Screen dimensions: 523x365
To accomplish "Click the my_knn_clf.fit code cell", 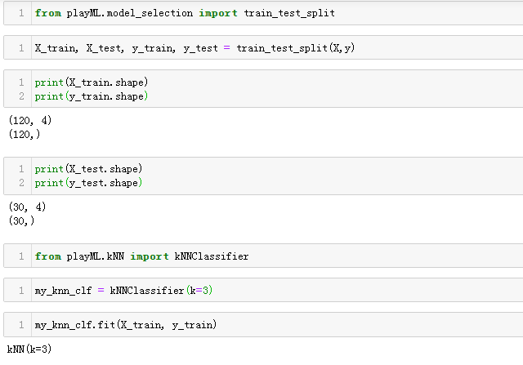I will 263,325.
